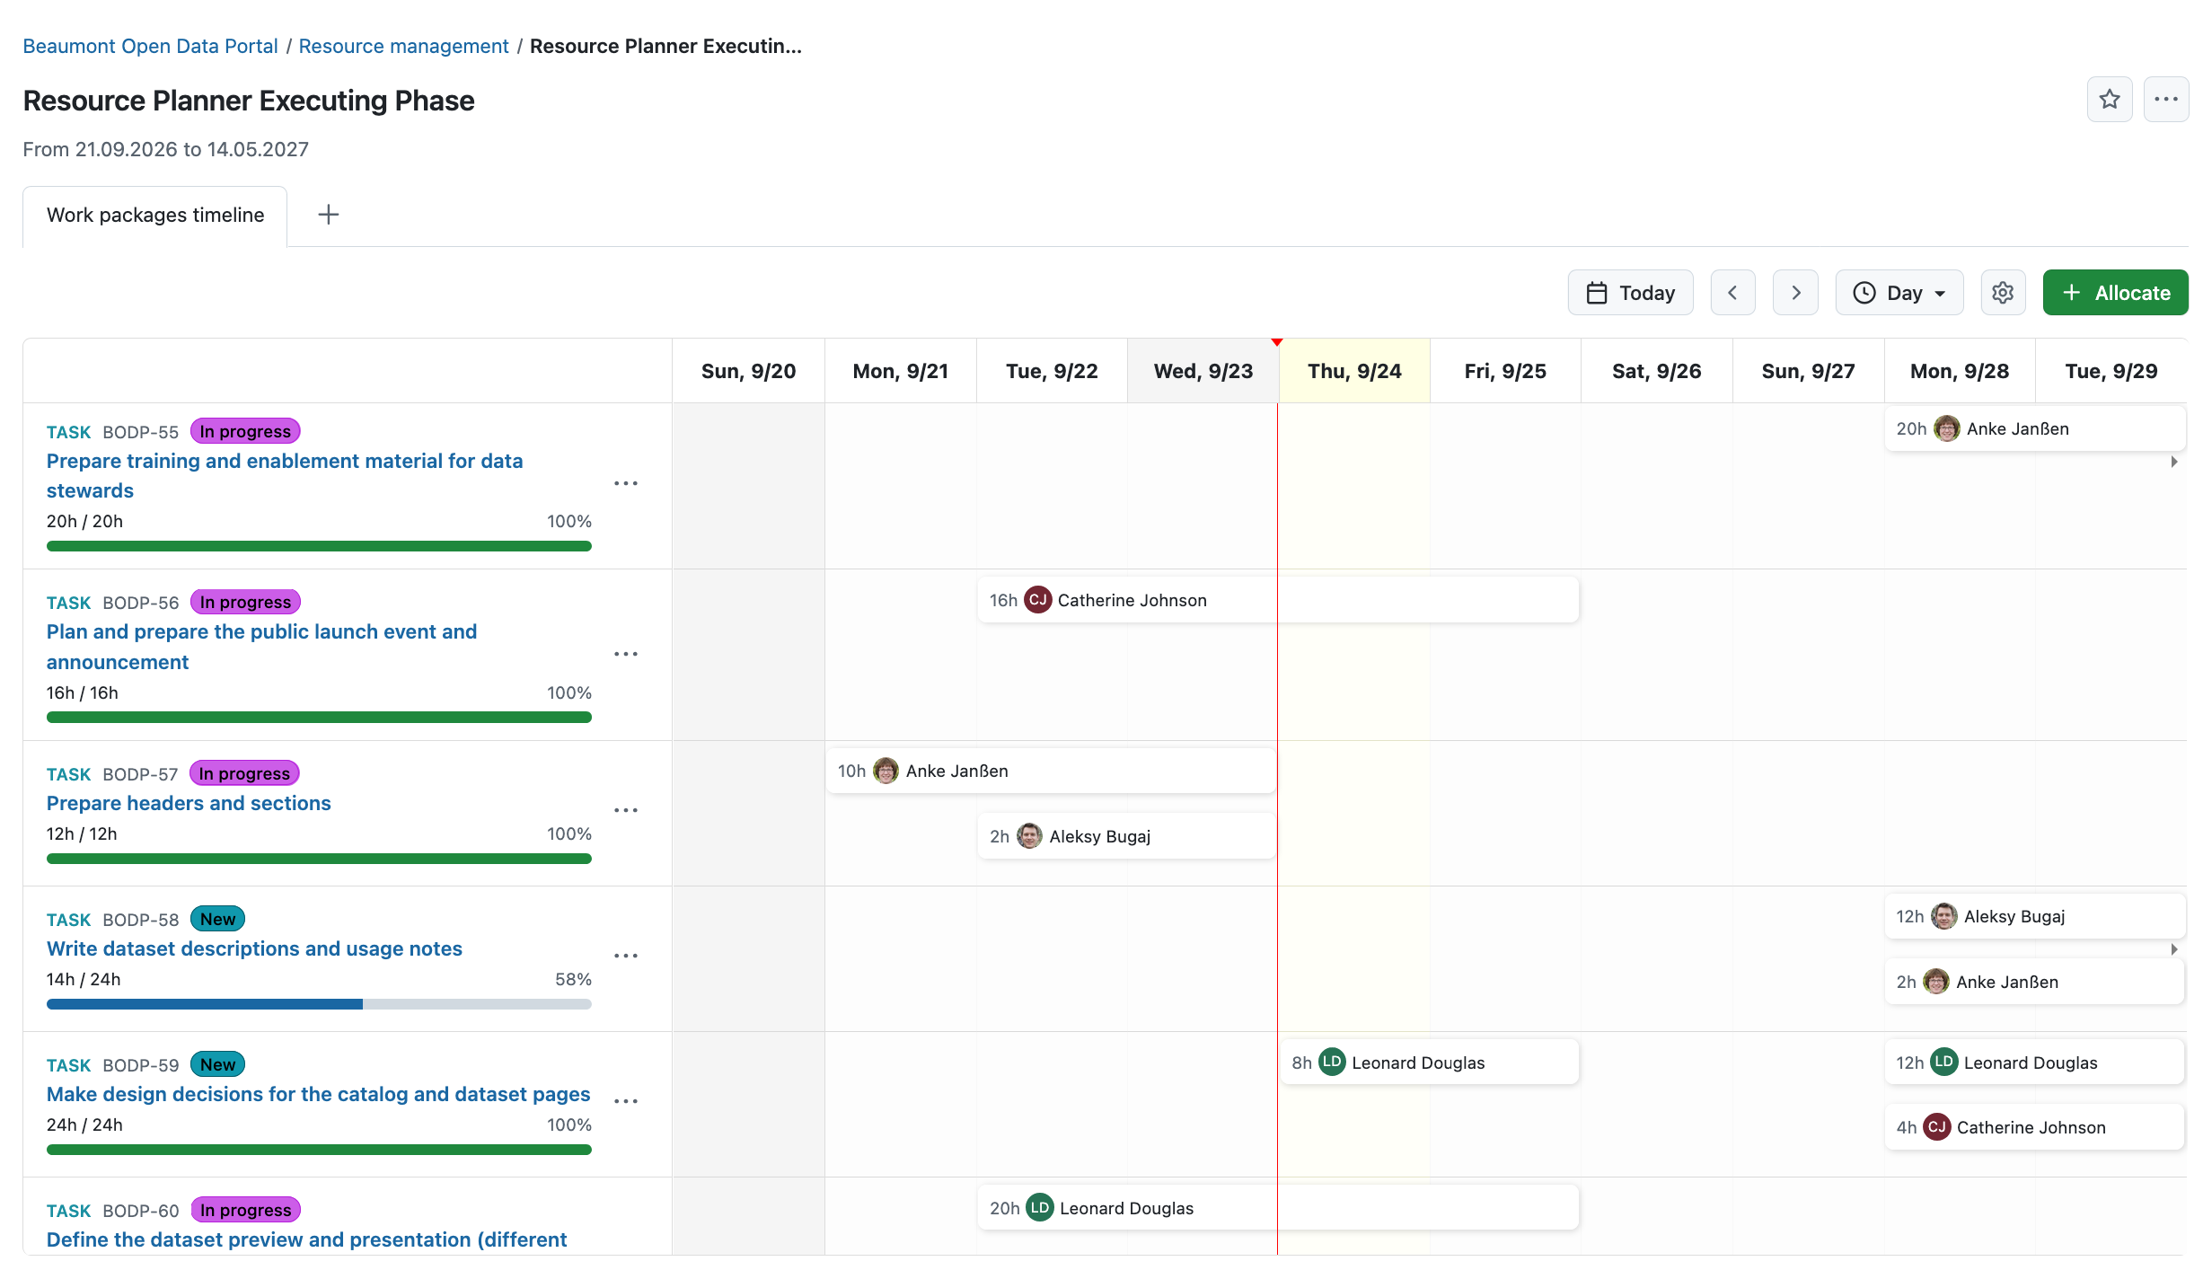Open the page more-options menu
Viewport: 2212px width, 1270px height.
point(2165,100)
